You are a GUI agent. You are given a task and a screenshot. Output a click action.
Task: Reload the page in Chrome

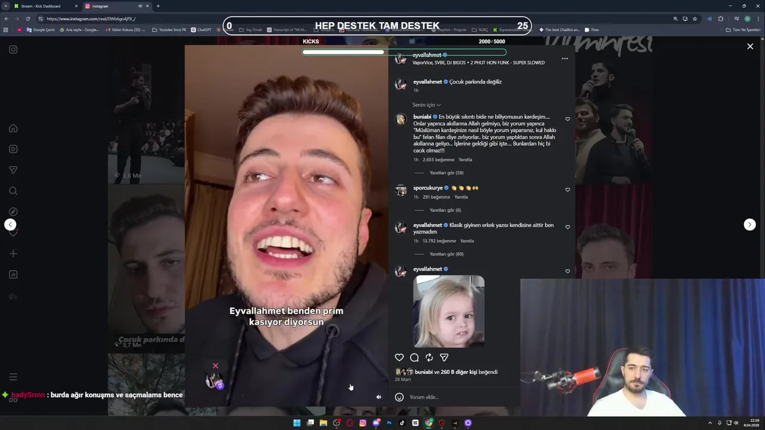tap(27, 19)
